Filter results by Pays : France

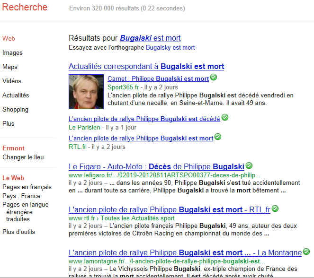(21, 196)
